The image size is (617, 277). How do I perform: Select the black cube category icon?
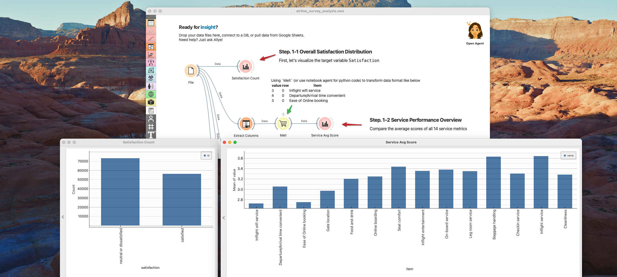pos(151,102)
